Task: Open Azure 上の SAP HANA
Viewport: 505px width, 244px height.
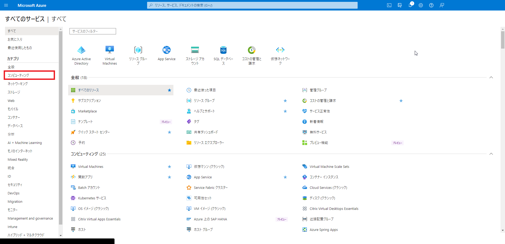Action: (210, 219)
